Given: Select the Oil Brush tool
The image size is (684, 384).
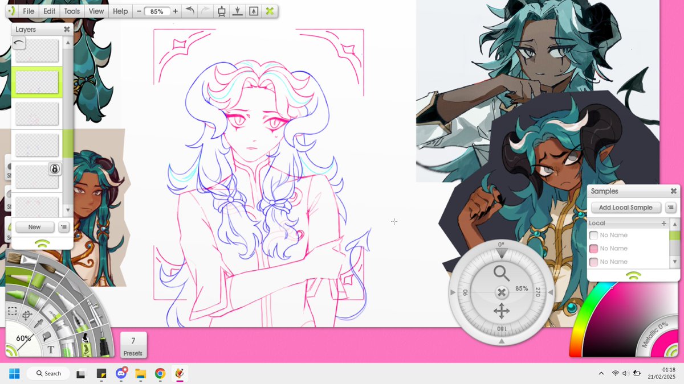Looking at the screenshot, I should (21, 259).
